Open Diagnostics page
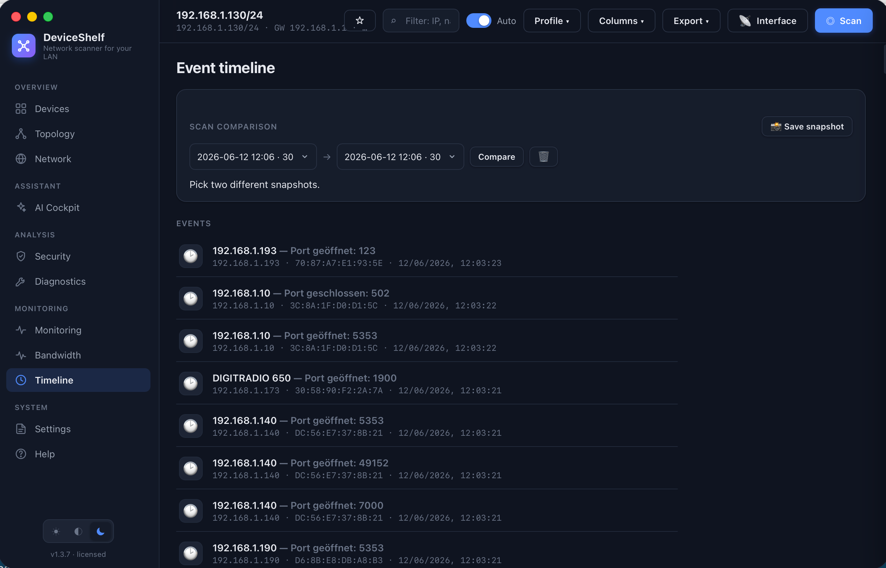Screen dimensions: 886x568 point(78,282)
